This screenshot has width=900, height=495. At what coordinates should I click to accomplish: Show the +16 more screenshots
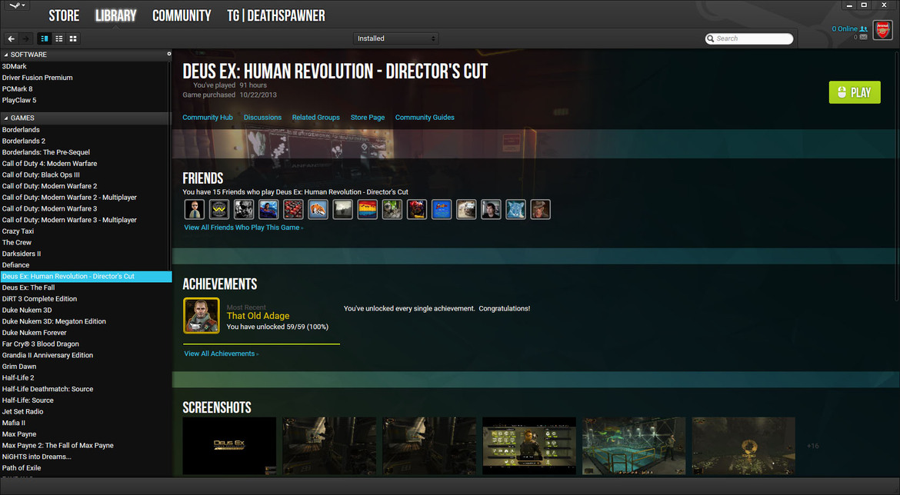(813, 446)
